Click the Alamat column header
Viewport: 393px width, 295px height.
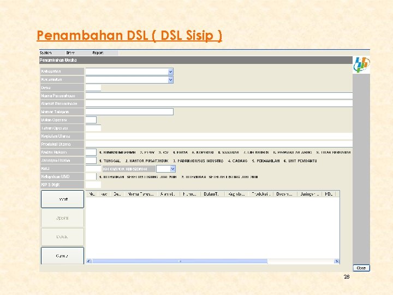point(169,194)
